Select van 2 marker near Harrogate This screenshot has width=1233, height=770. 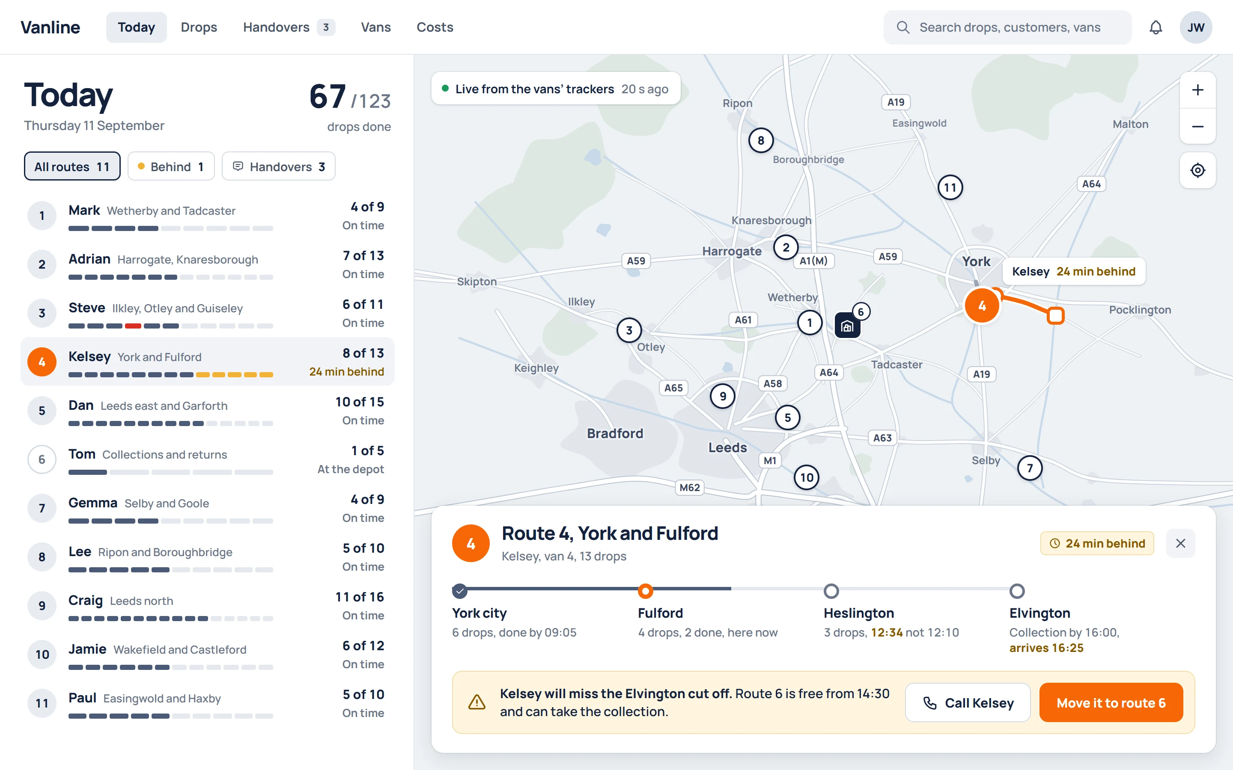(x=786, y=248)
